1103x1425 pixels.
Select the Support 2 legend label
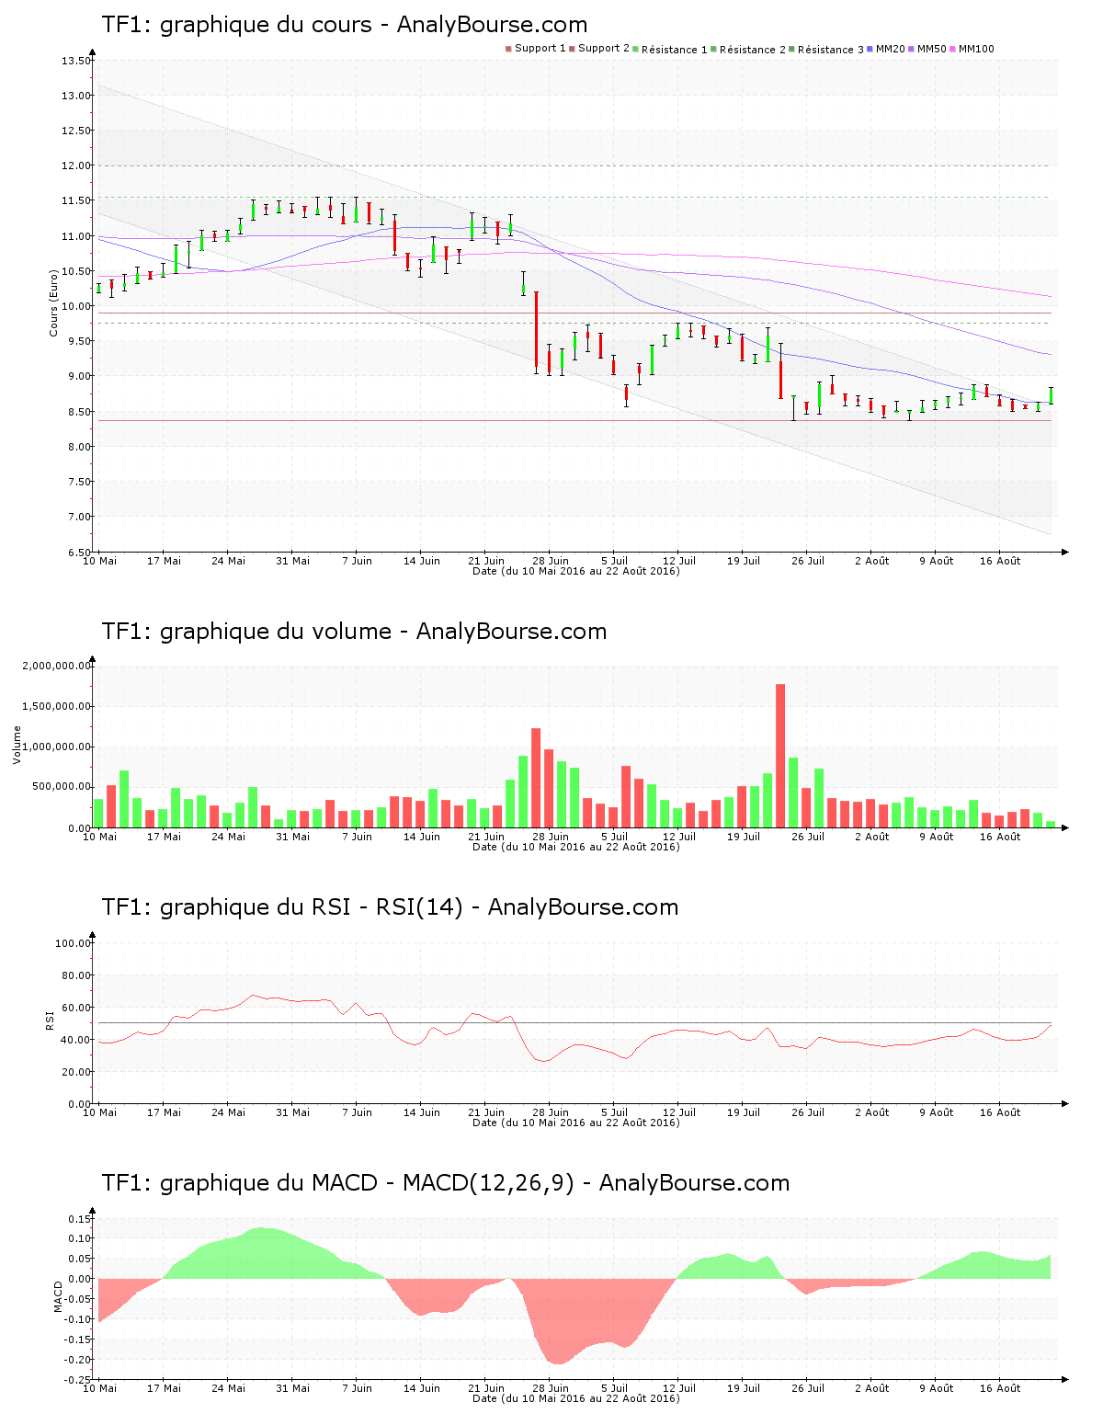pos(604,49)
